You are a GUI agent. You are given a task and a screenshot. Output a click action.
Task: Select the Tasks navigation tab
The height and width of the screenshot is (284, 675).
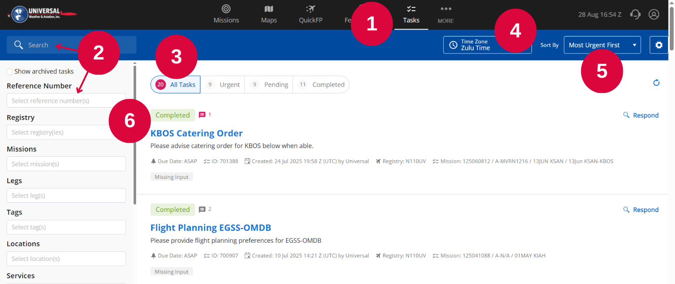click(411, 14)
